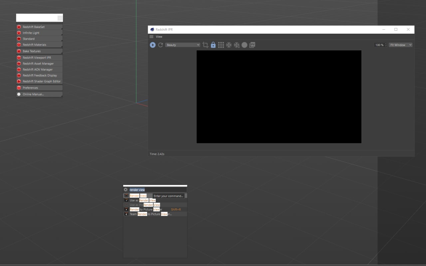Open the hamburger menu in Redshift IPR

pyautogui.click(x=151, y=37)
